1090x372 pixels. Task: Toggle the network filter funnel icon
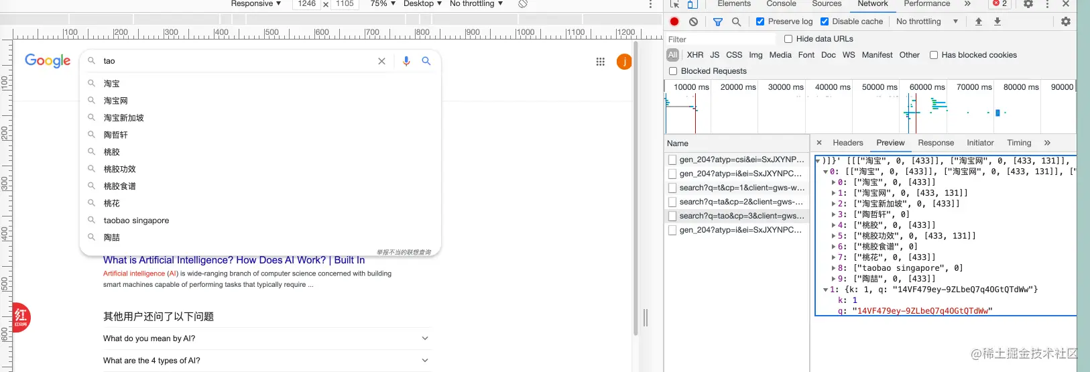coord(718,21)
